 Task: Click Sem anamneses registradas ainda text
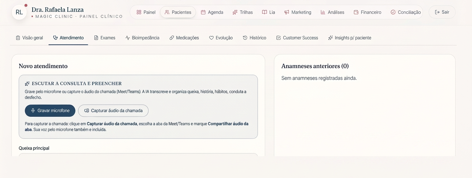pos(319,78)
